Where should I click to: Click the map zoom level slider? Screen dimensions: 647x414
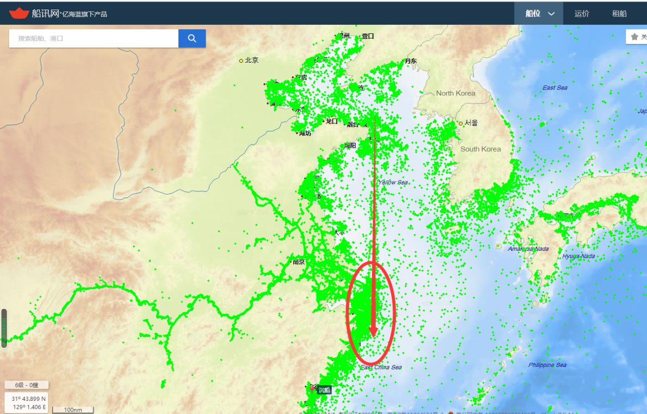click(x=4, y=328)
